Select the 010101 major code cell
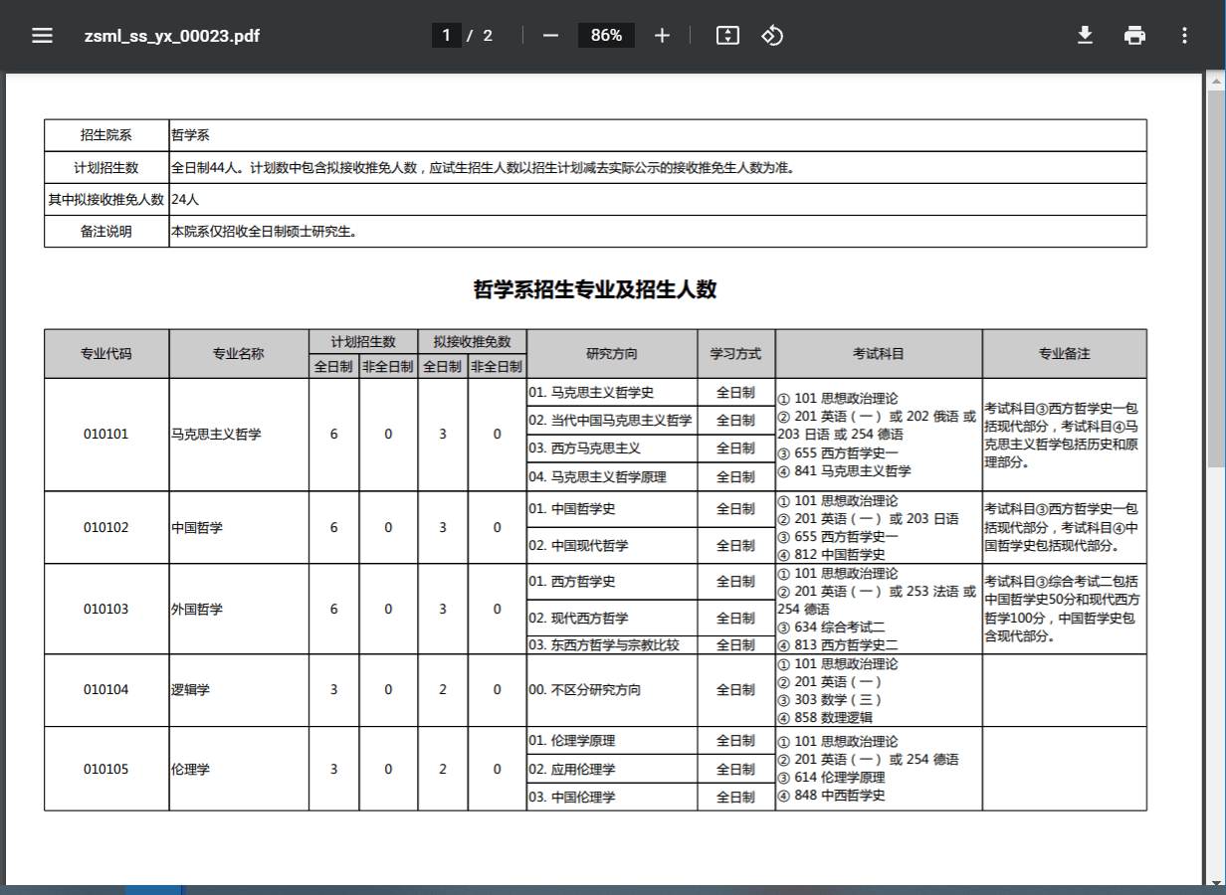Image resolution: width=1226 pixels, height=895 pixels. point(106,435)
